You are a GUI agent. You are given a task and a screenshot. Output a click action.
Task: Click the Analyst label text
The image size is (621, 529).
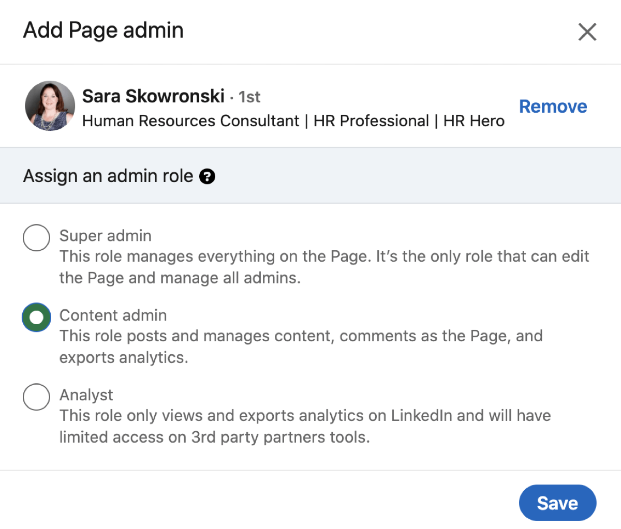(x=86, y=395)
